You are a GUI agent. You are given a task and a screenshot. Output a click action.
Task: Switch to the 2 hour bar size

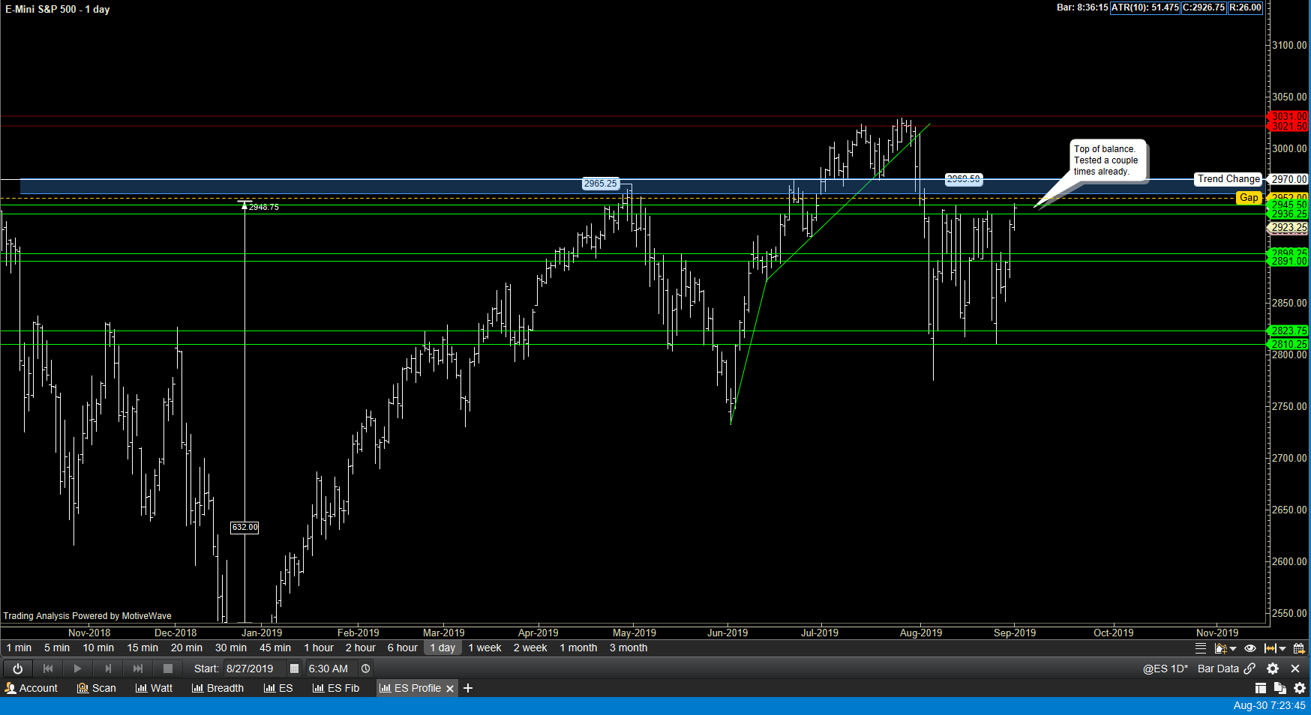pos(361,648)
